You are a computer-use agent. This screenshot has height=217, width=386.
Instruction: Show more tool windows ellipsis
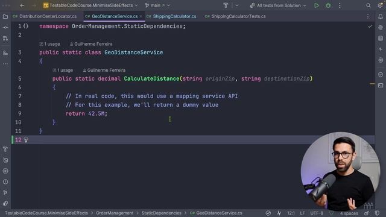click(x=5, y=64)
